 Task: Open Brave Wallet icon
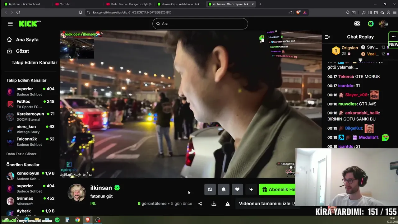point(376,12)
